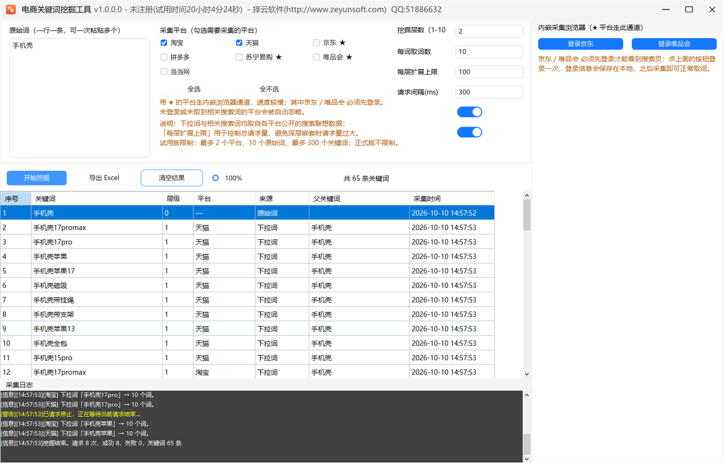The height and width of the screenshot is (463, 724).
Task: Enable the 京东 platform checkbox
Action: click(317, 42)
